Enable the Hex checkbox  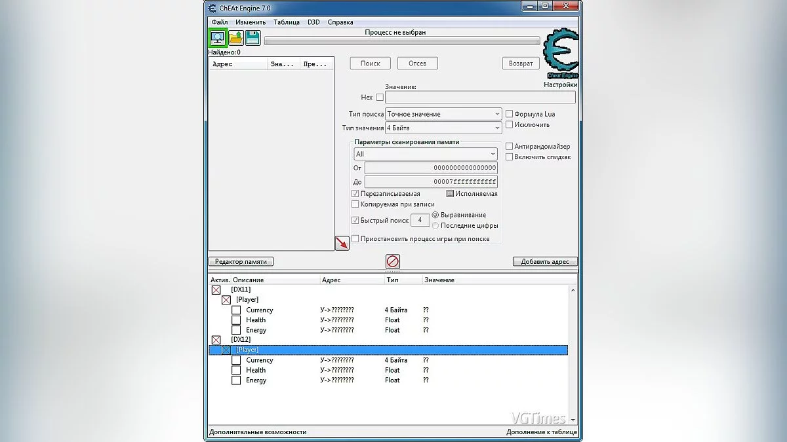click(379, 97)
